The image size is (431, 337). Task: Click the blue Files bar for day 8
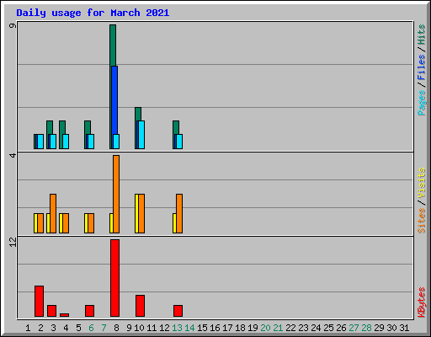pos(114,100)
